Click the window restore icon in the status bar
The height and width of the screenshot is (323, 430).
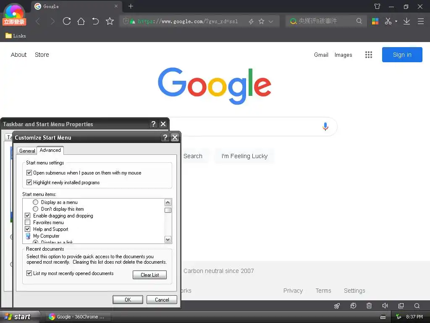pyautogui.click(x=401, y=306)
